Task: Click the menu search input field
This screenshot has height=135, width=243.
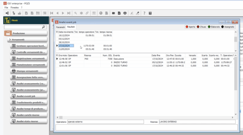Action: 23,27
